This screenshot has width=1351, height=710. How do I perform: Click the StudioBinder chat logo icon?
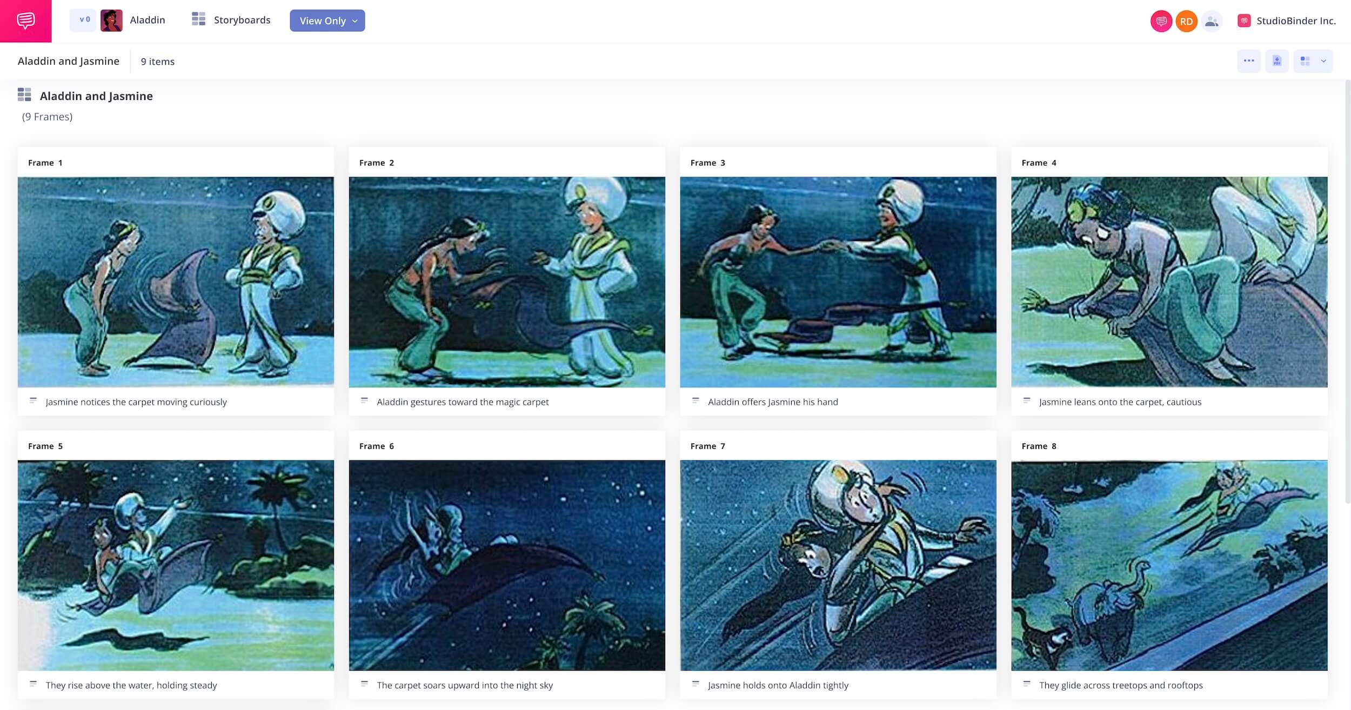pos(25,21)
